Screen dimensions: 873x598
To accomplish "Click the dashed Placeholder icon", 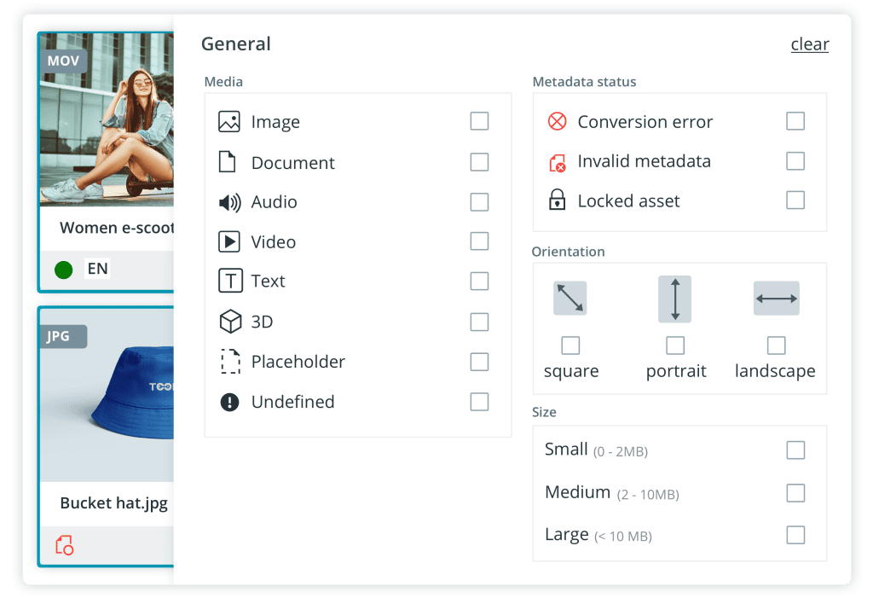I will (229, 362).
